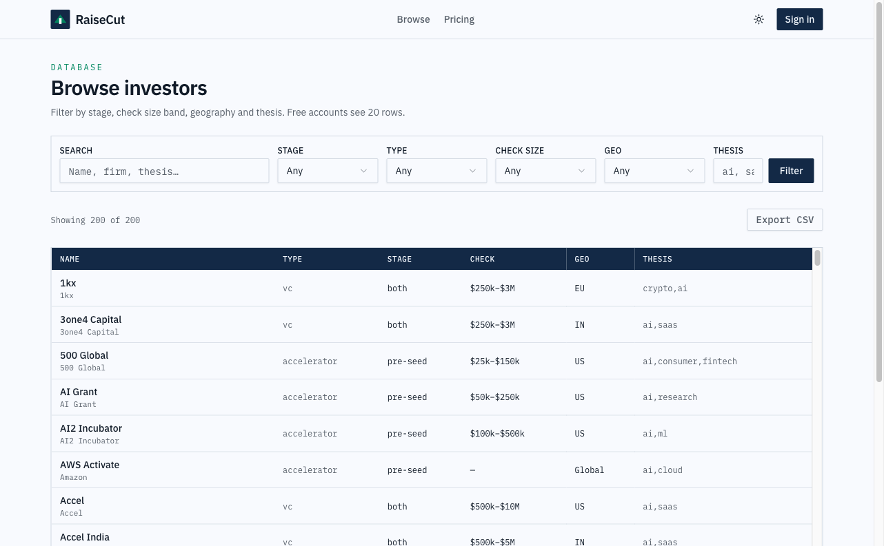
Task: Click the RaiseCut logo icon
Action: click(x=60, y=19)
